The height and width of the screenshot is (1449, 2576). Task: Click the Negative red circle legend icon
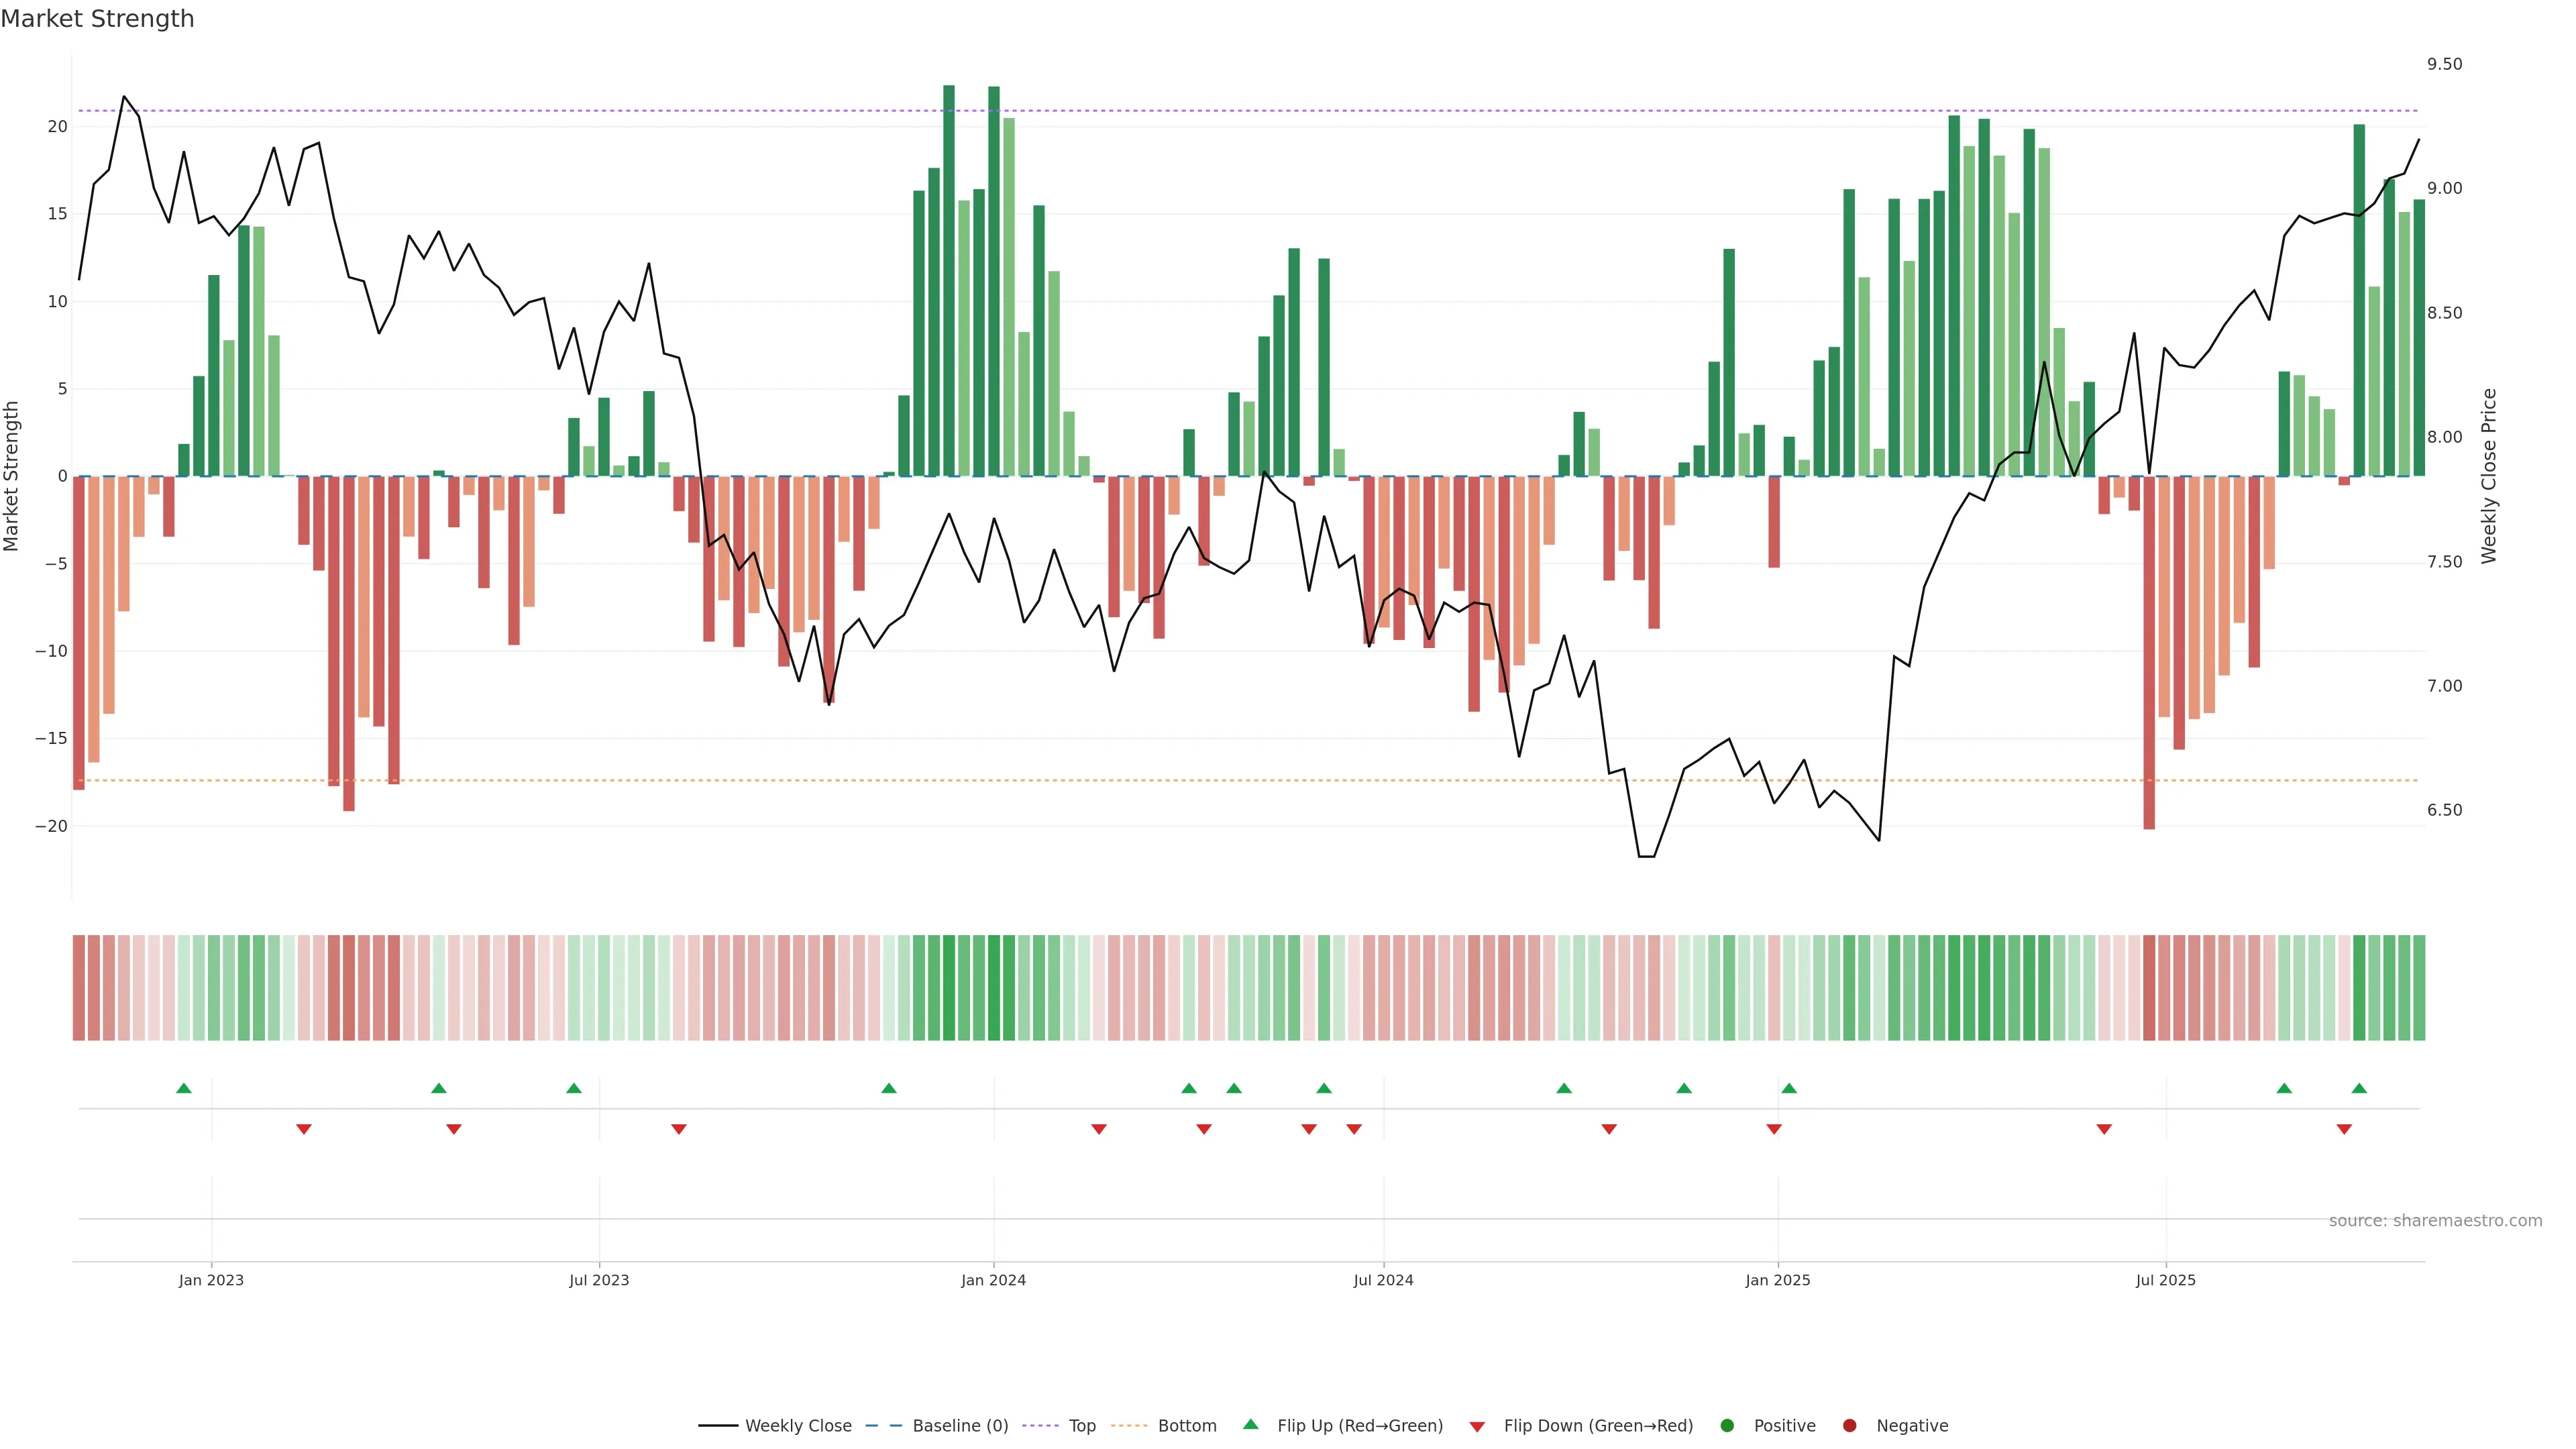pos(1849,1426)
